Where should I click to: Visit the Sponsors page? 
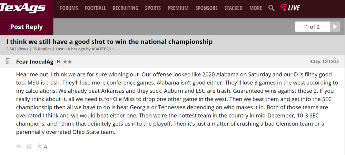(206, 8)
